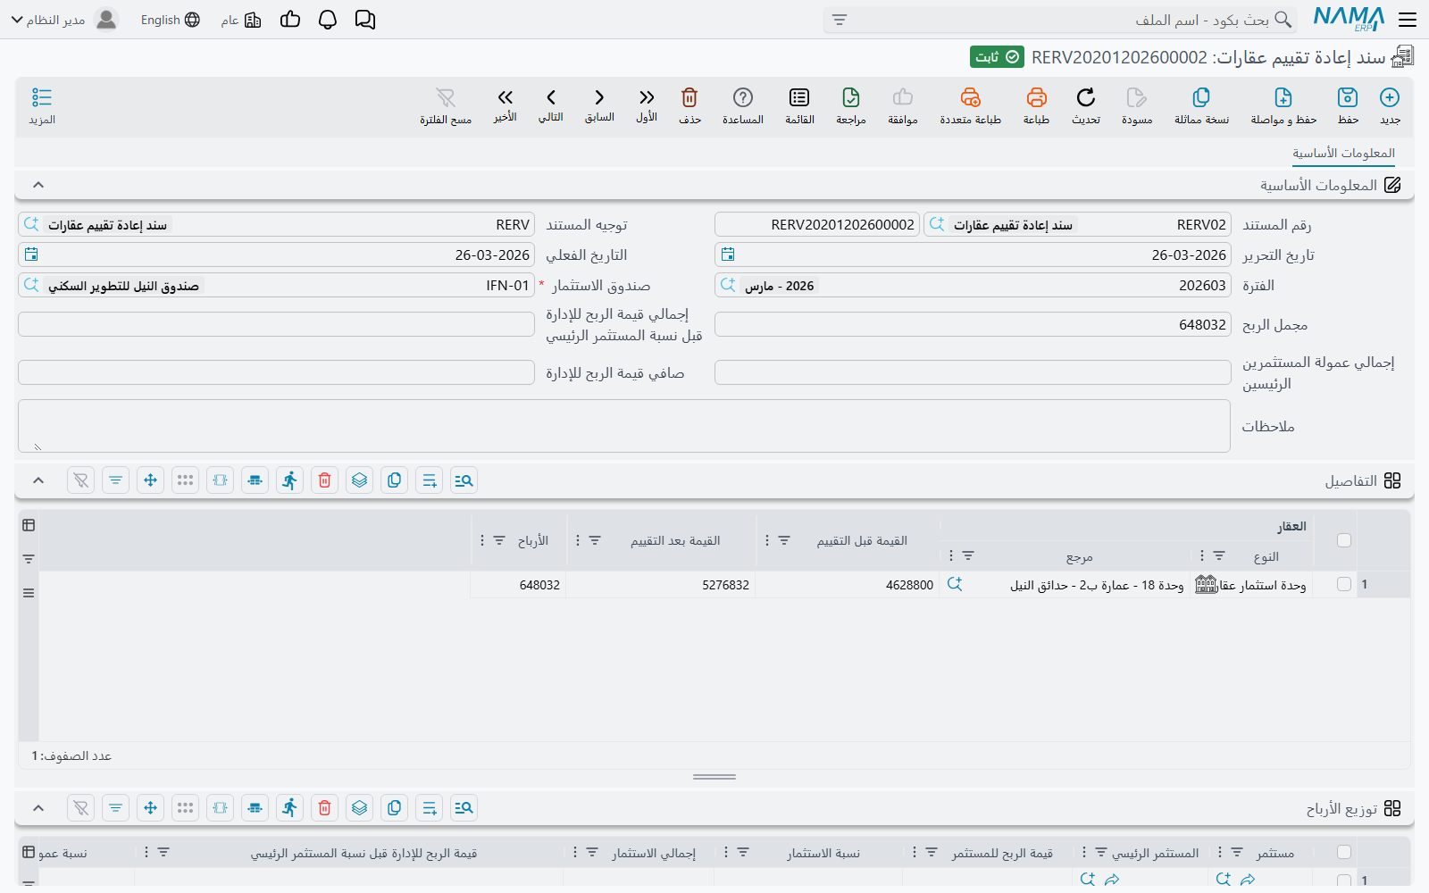Open lookup for investment fund field
1429x893 pixels.
[31, 285]
